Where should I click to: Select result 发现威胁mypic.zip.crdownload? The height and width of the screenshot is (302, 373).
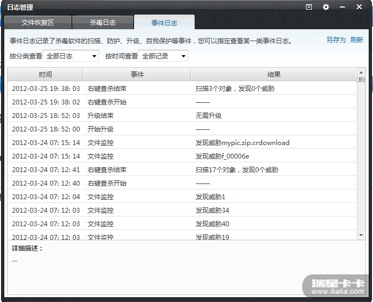[242, 143]
